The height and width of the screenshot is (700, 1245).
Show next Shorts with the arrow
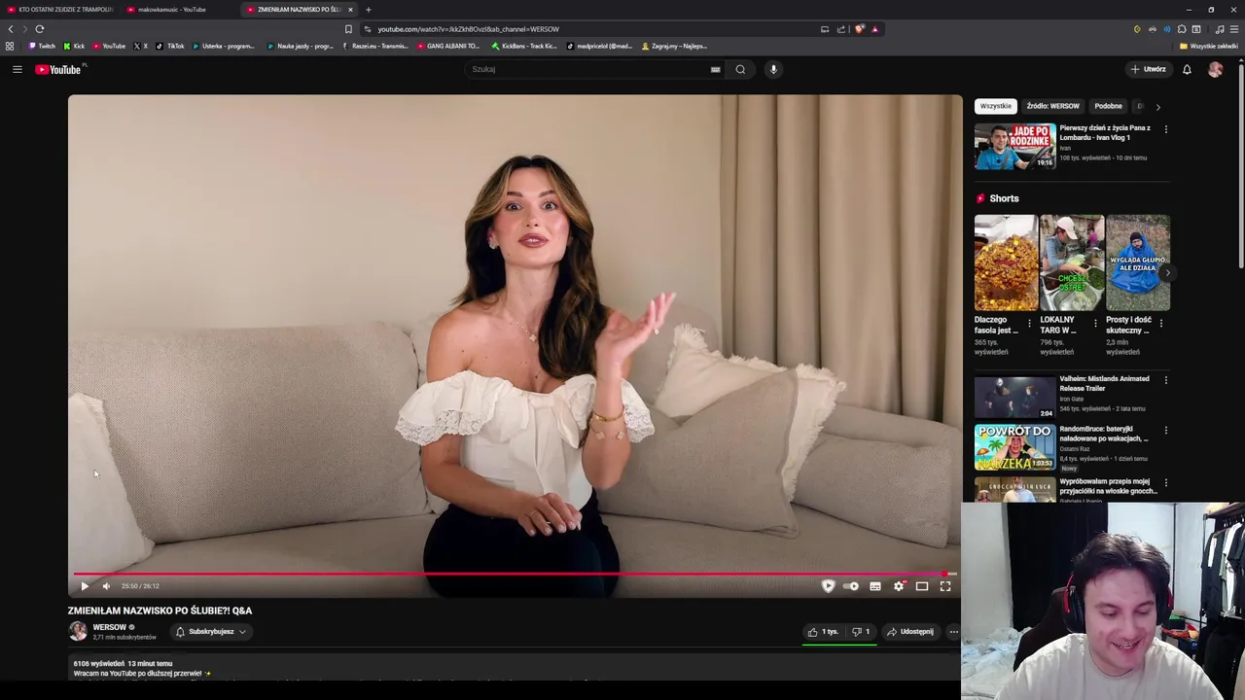click(x=1167, y=273)
